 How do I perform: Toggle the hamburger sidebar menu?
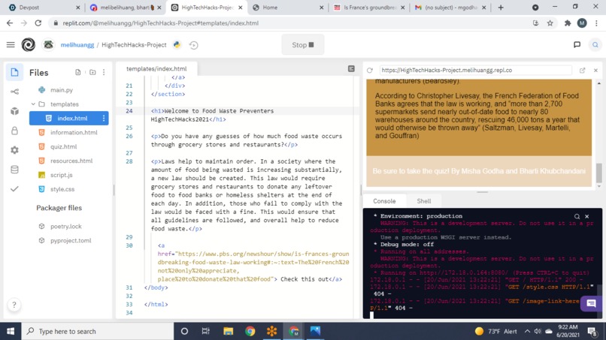pos(11,45)
